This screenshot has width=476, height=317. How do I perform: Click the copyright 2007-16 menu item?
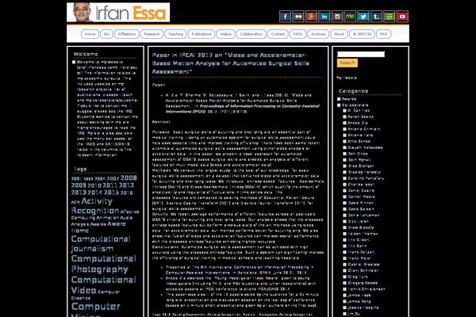pyautogui.click(x=363, y=34)
